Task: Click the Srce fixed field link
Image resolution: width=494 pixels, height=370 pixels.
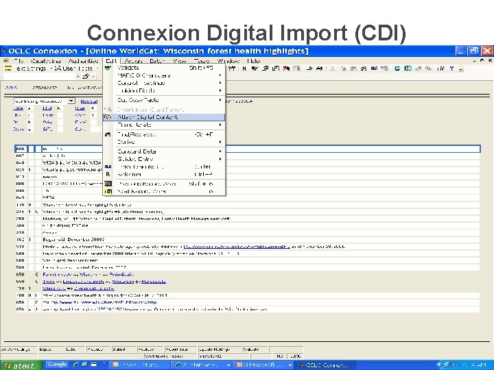Action: click(x=80, y=108)
